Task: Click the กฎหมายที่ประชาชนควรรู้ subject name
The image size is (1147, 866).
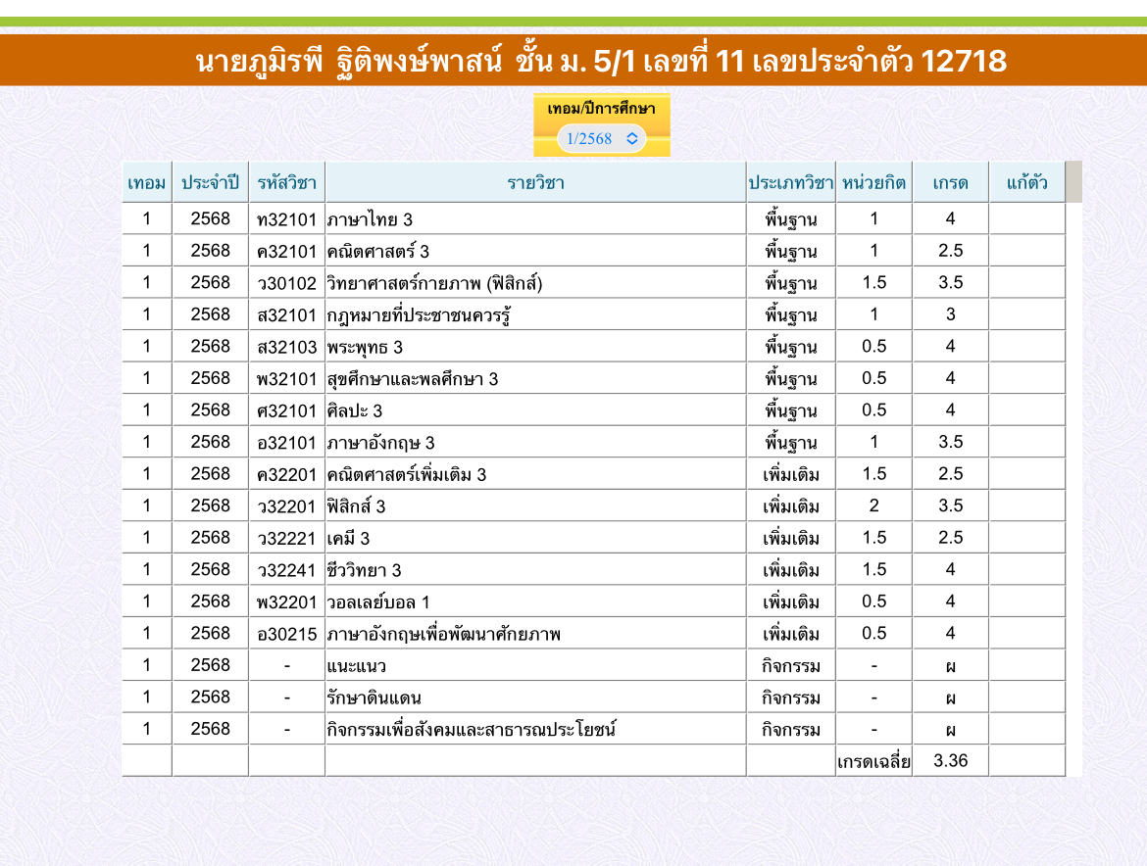Action: click(x=420, y=315)
